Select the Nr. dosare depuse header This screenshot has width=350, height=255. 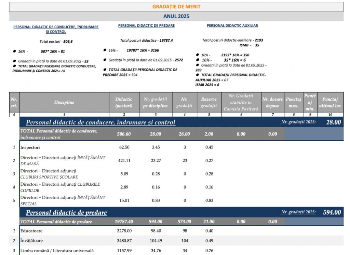(273, 102)
